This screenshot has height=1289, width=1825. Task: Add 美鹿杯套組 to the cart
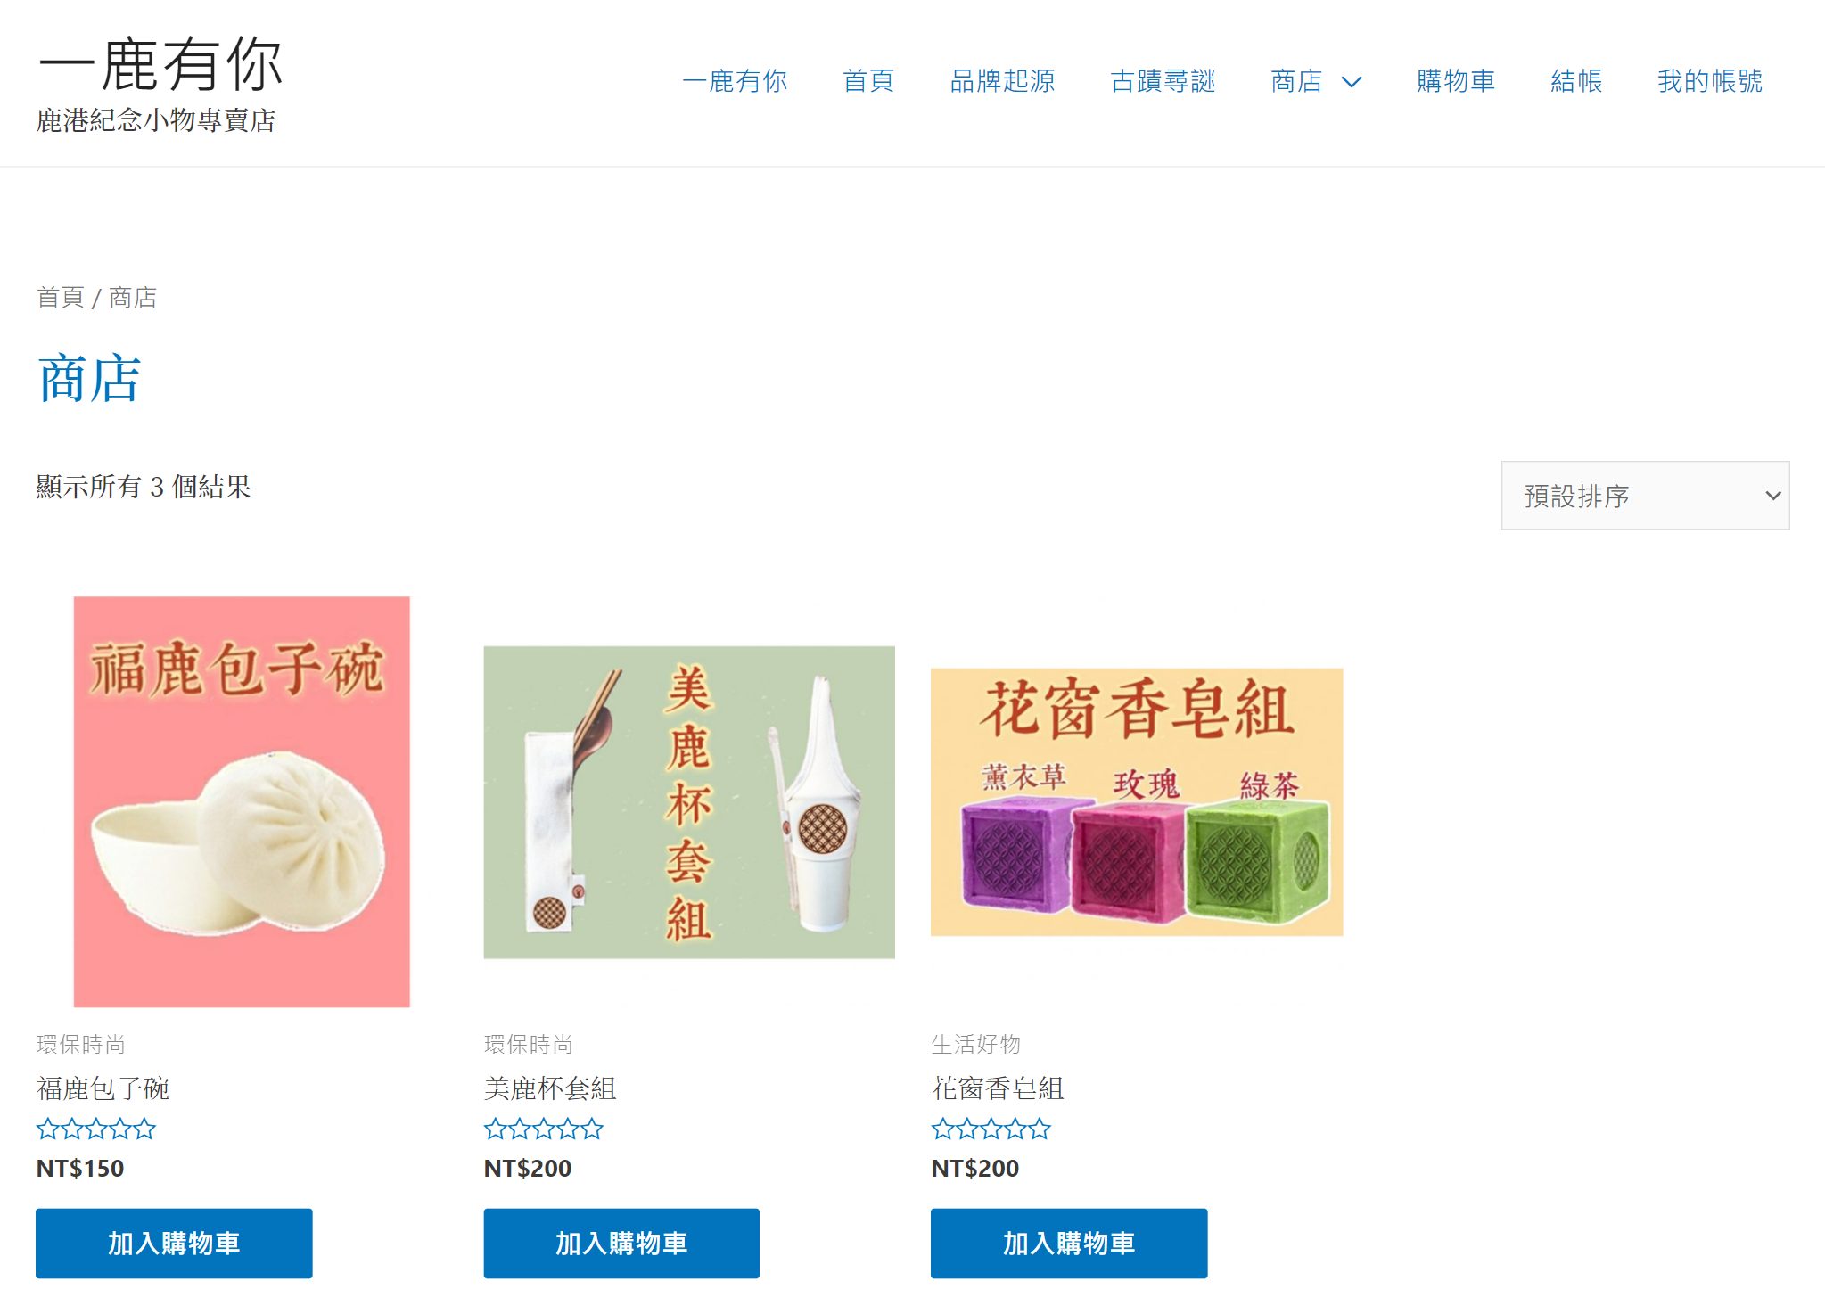[621, 1243]
